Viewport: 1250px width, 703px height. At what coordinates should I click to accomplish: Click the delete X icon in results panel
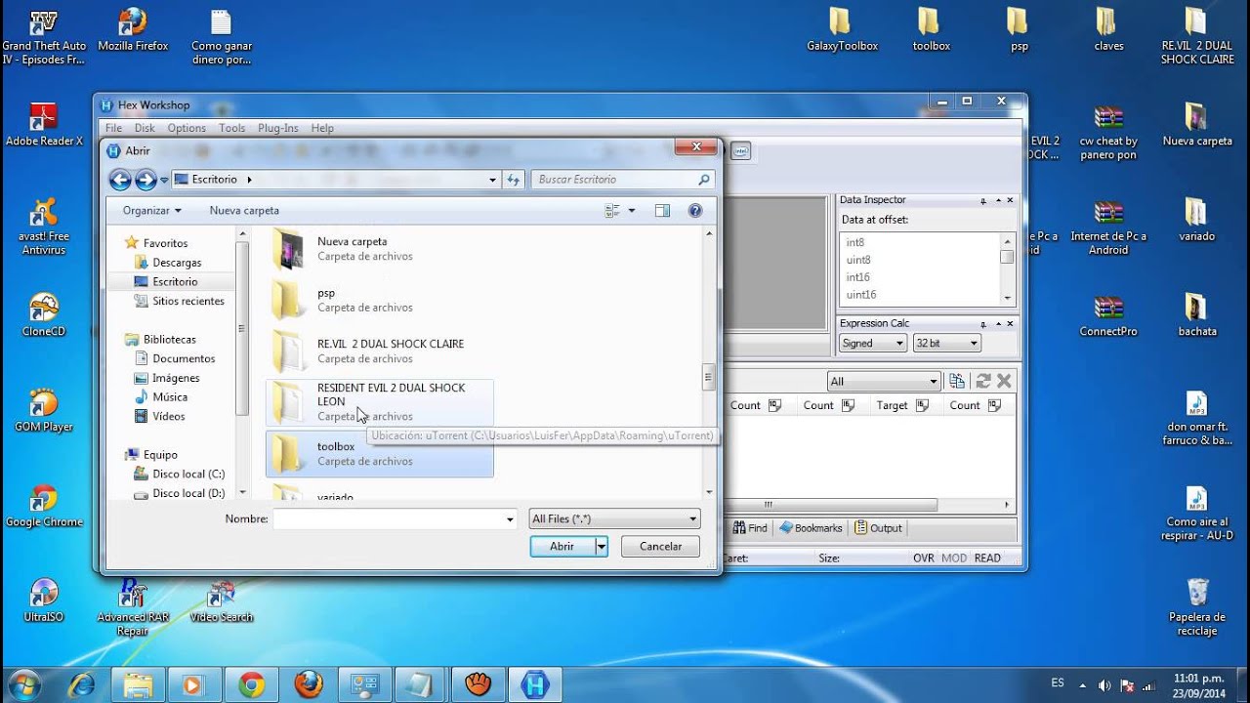(1004, 381)
